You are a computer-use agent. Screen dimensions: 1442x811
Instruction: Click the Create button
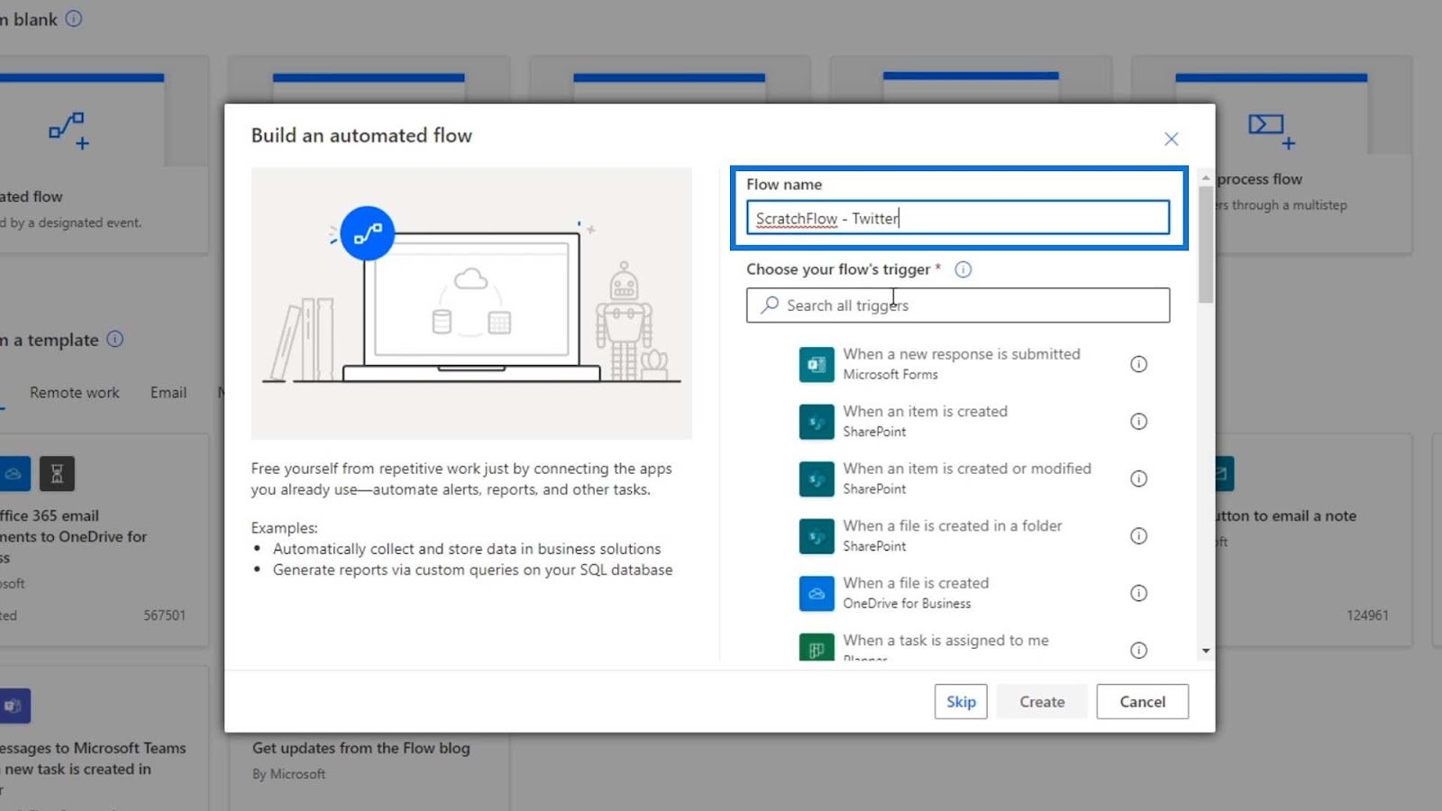(1042, 702)
